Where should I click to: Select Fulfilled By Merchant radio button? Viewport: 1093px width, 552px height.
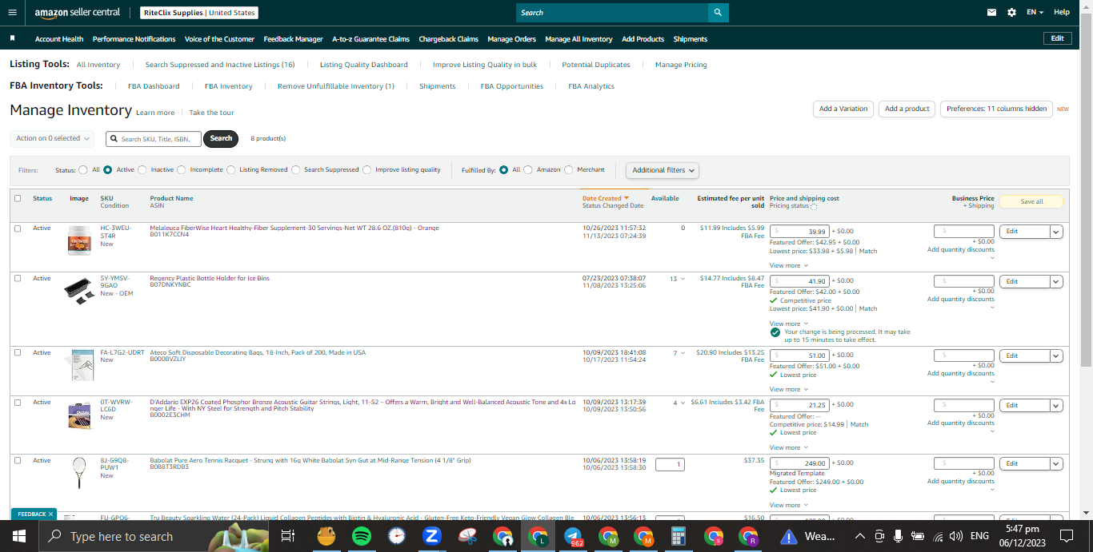point(569,170)
